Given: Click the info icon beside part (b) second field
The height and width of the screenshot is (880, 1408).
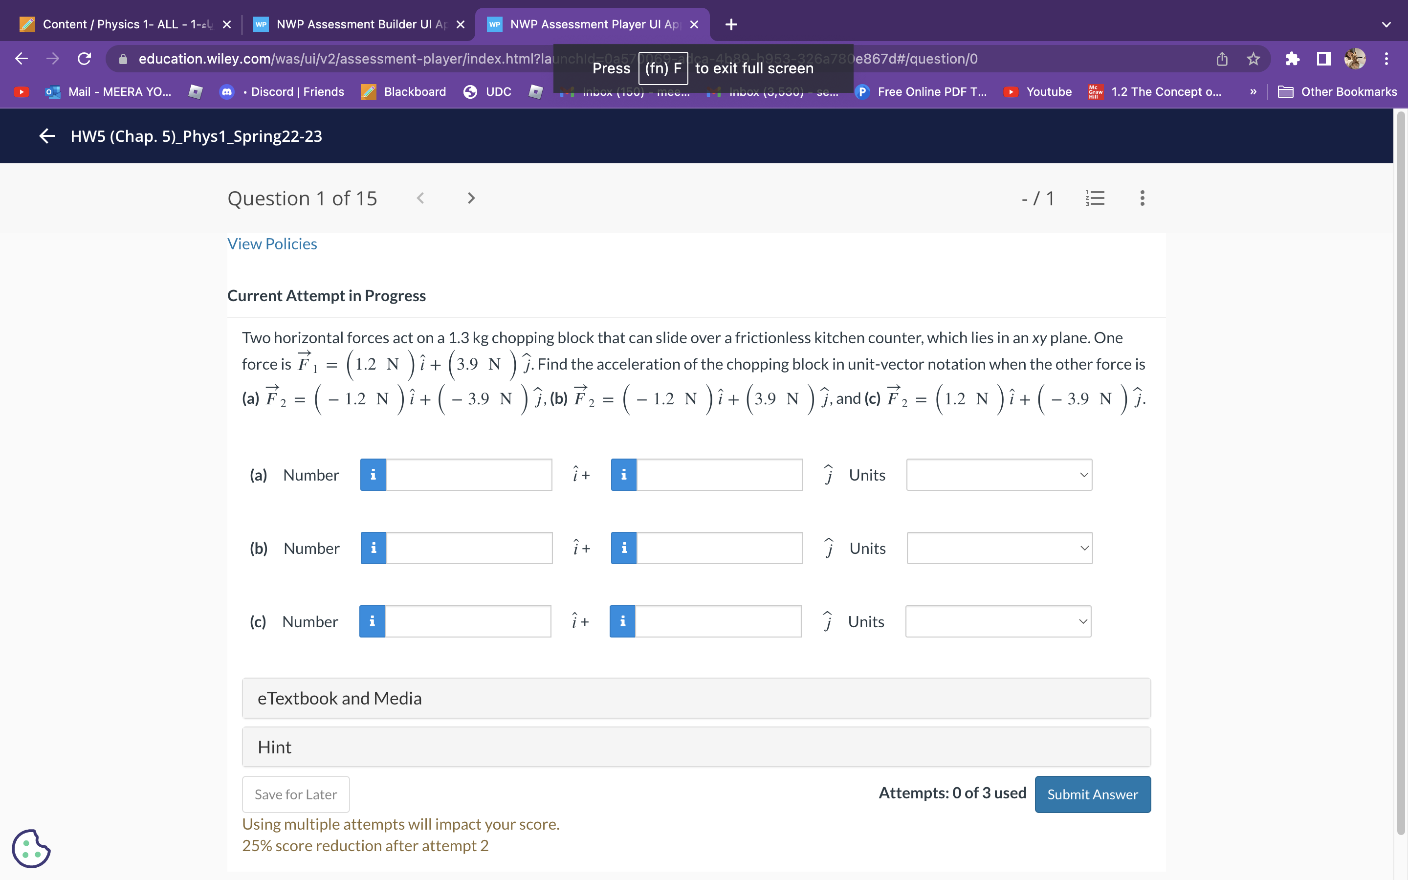Looking at the screenshot, I should (x=623, y=548).
